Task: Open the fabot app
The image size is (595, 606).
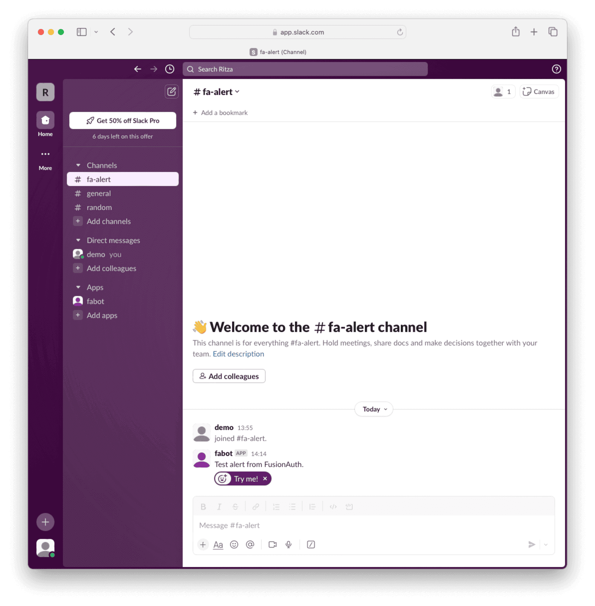Action: (123, 301)
